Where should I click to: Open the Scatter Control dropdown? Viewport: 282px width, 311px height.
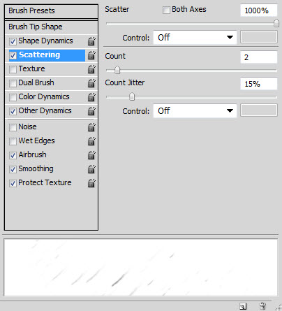[195, 37]
